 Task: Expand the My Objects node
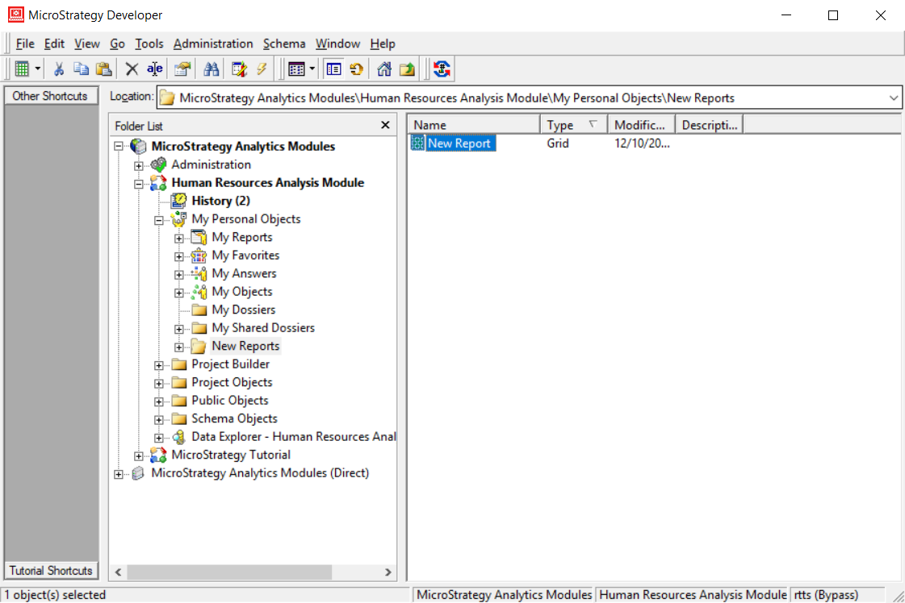click(179, 293)
